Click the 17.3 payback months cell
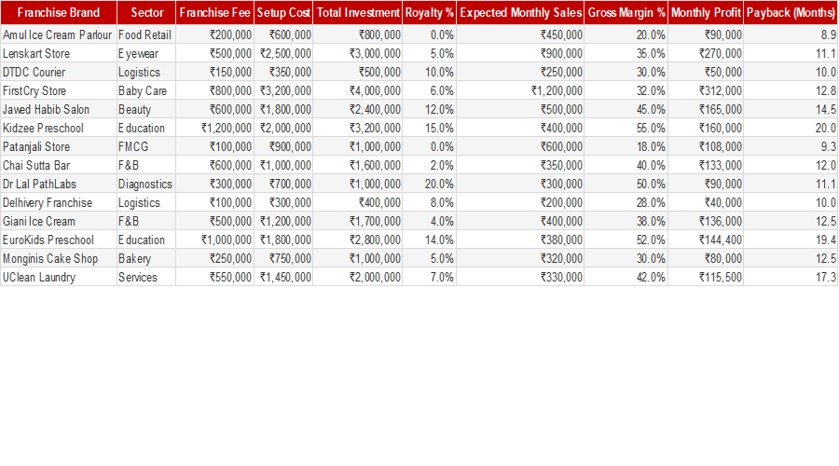The image size is (839, 466). point(791,277)
